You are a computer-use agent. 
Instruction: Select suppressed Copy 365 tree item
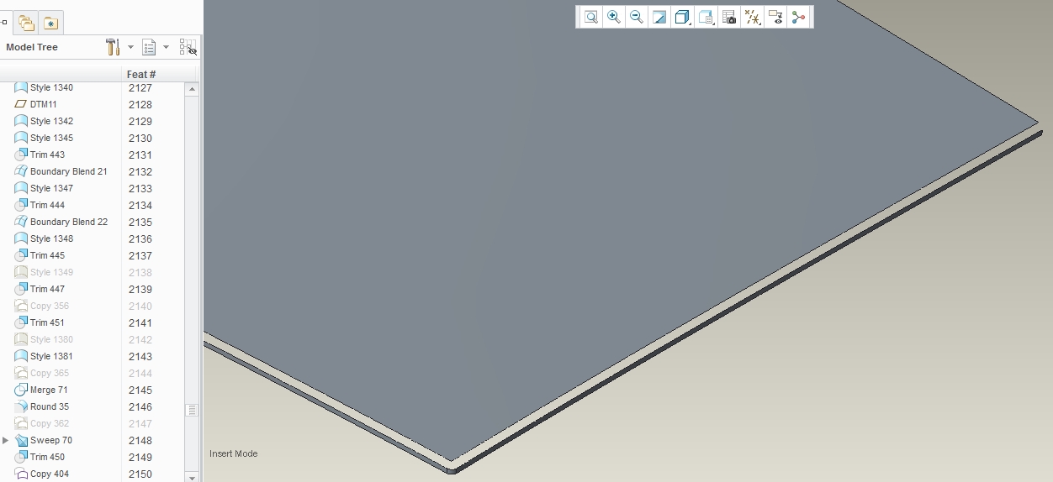click(50, 373)
